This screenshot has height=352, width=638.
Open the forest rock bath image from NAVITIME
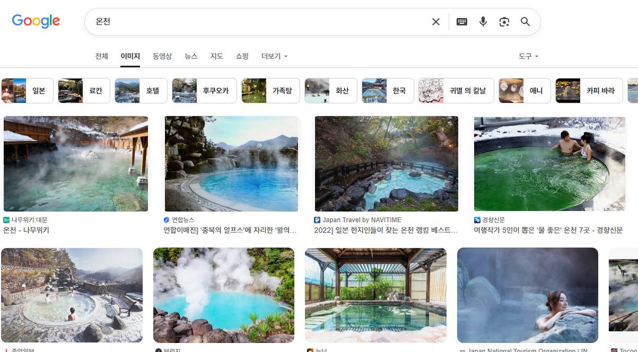[386, 164]
